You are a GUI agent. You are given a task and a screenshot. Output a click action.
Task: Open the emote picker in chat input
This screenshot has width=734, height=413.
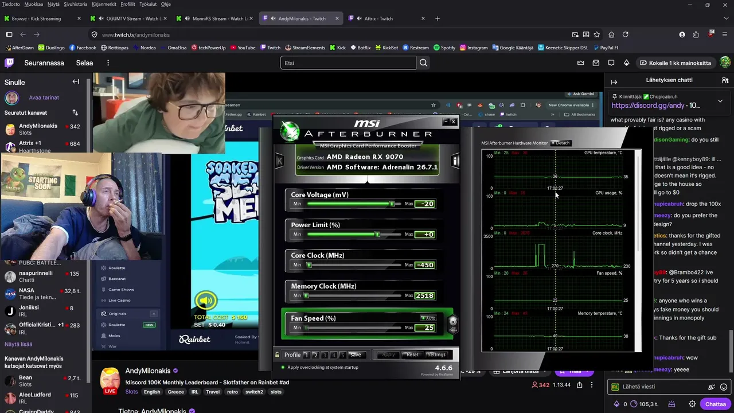point(724,387)
